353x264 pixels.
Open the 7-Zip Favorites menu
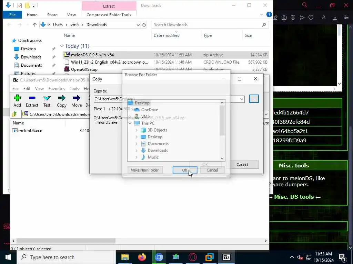pyautogui.click(x=57, y=89)
